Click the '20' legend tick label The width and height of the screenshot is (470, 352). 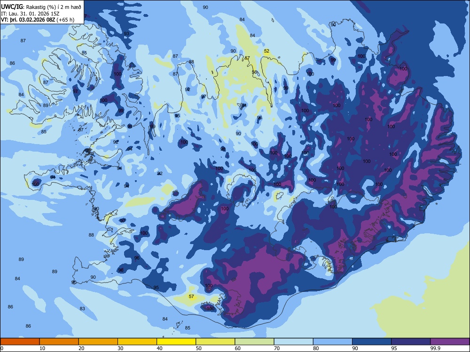pyautogui.click(x=81, y=348)
